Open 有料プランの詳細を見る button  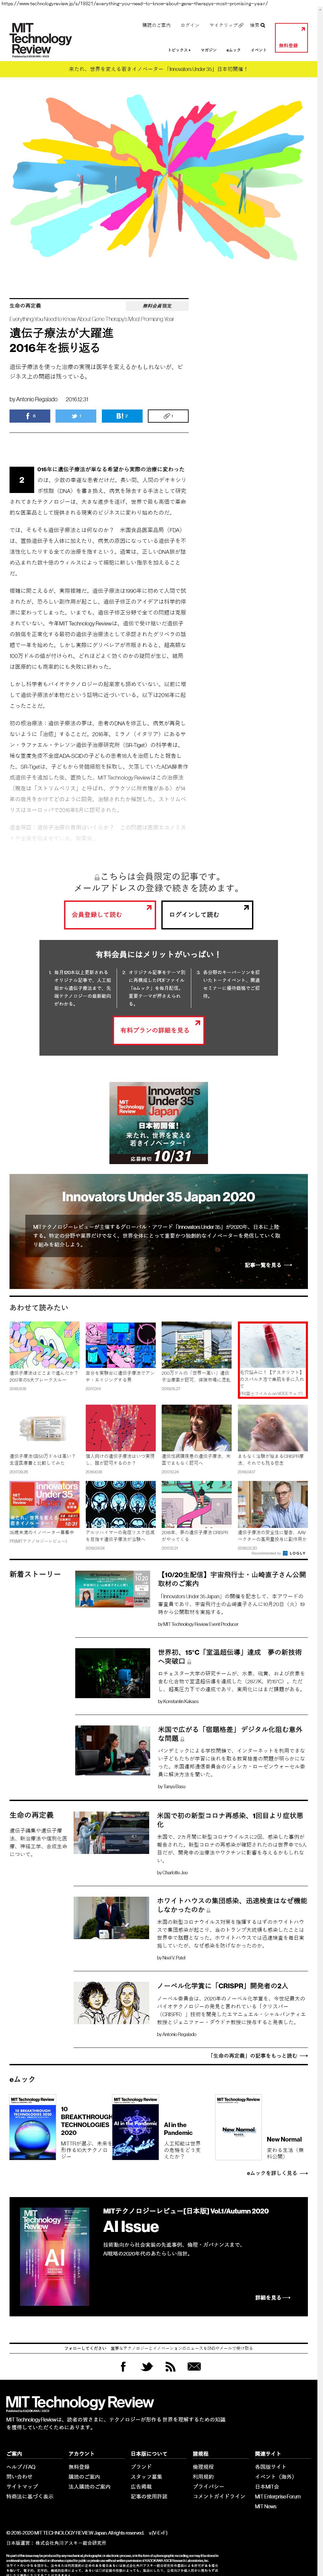(158, 1030)
